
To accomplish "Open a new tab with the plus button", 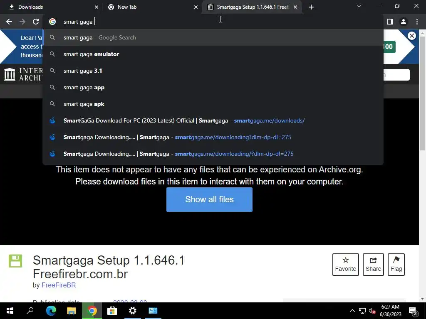I will (311, 7).
